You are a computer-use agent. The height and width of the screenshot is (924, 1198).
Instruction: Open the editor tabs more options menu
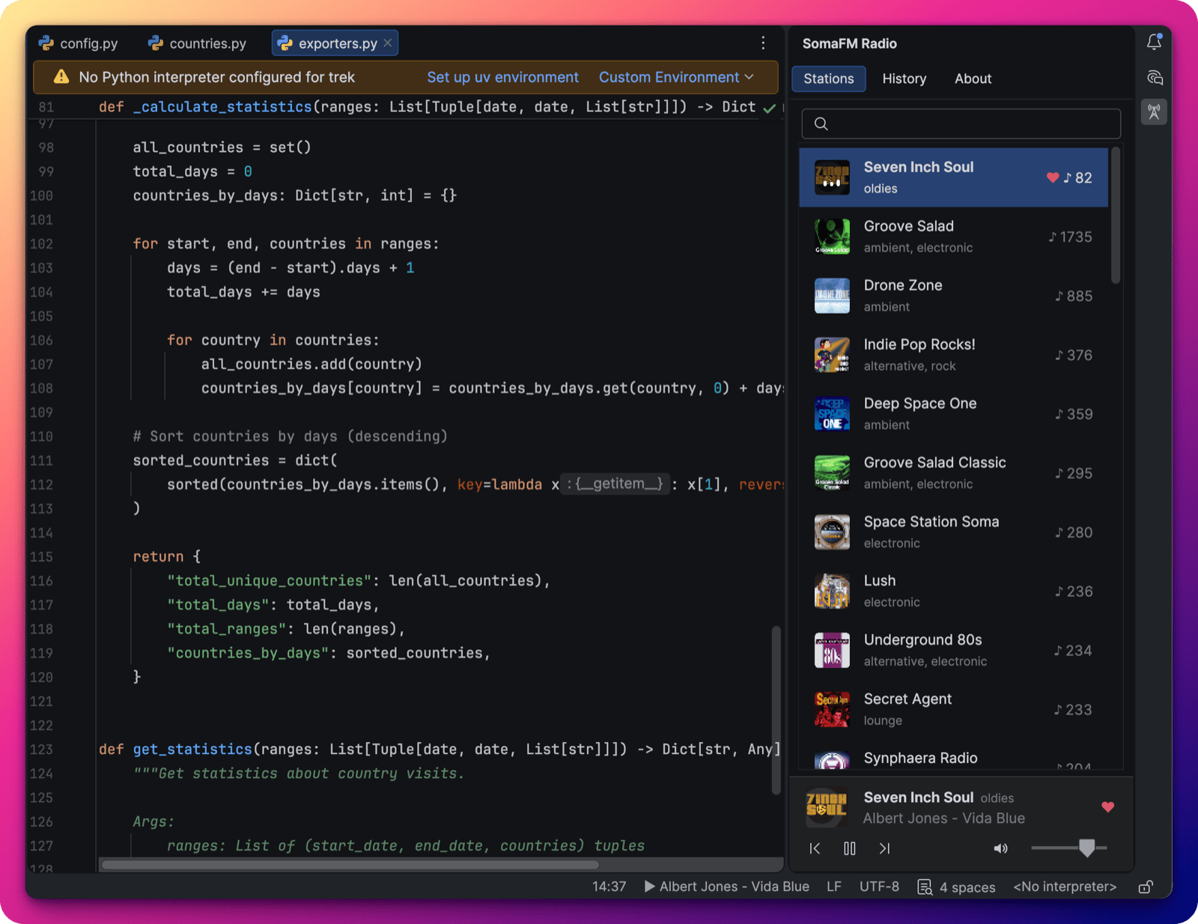pyautogui.click(x=763, y=43)
